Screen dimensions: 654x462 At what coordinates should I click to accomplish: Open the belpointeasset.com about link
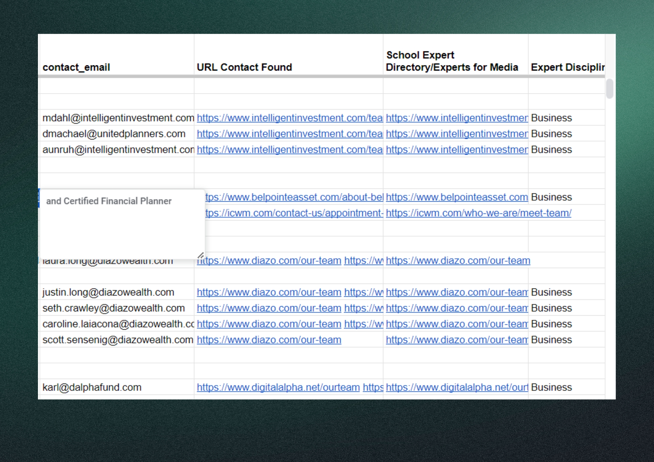(x=294, y=197)
